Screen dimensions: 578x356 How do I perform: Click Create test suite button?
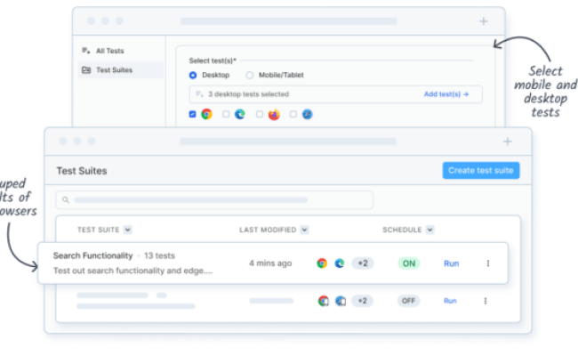click(x=481, y=171)
